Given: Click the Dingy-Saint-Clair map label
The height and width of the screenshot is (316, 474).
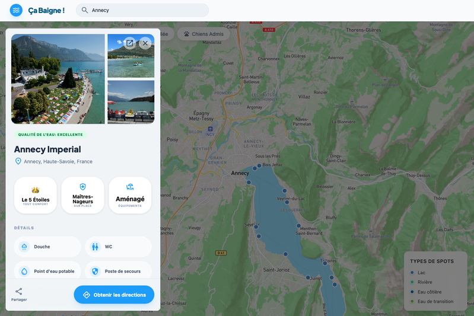Looking at the screenshot, I should click(336, 158).
